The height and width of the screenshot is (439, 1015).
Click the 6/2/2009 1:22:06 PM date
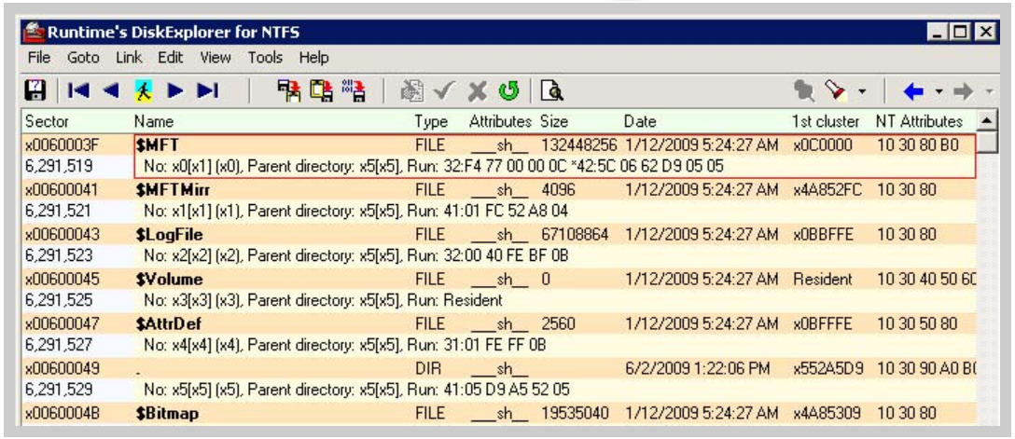click(x=698, y=368)
